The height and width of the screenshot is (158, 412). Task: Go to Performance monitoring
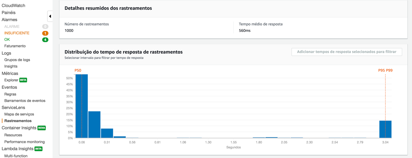click(24, 142)
